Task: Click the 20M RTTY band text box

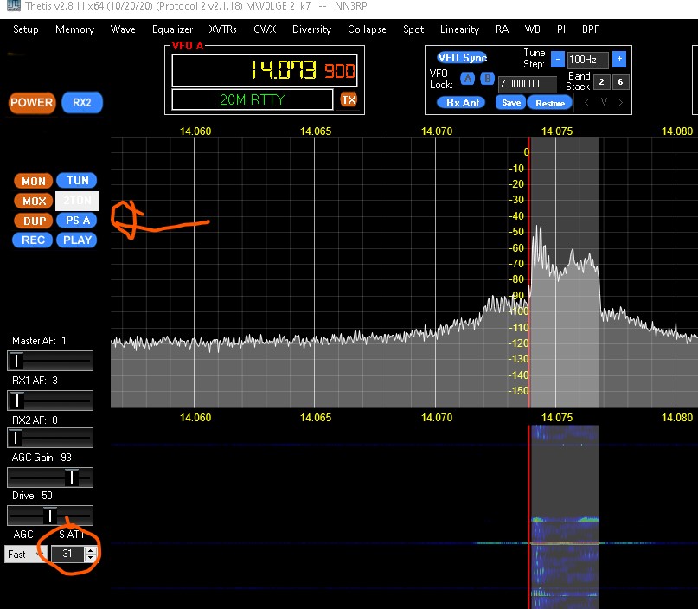Action: pos(253,99)
